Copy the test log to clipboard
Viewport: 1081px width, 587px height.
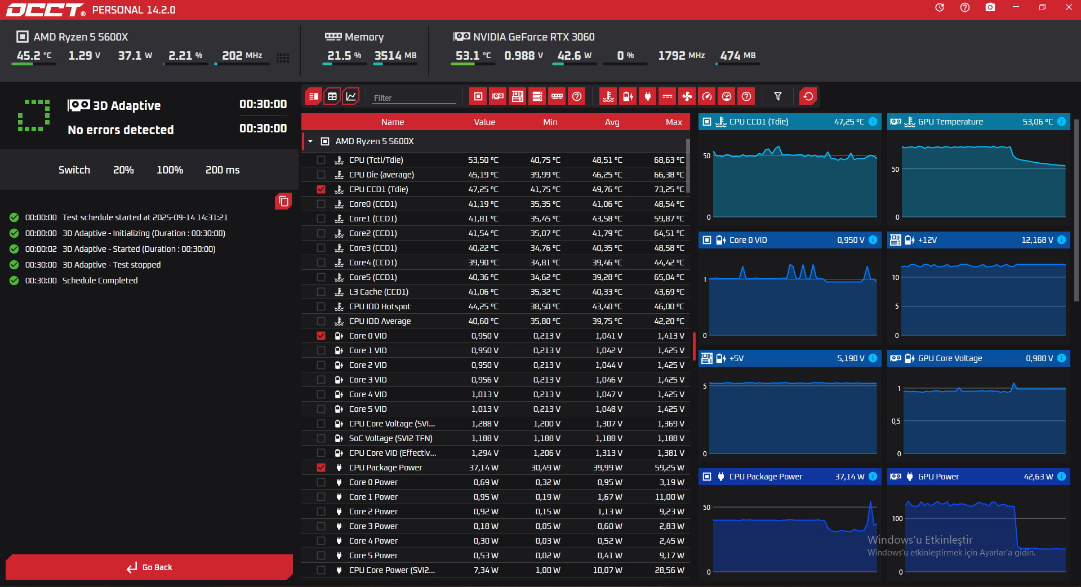[x=283, y=201]
